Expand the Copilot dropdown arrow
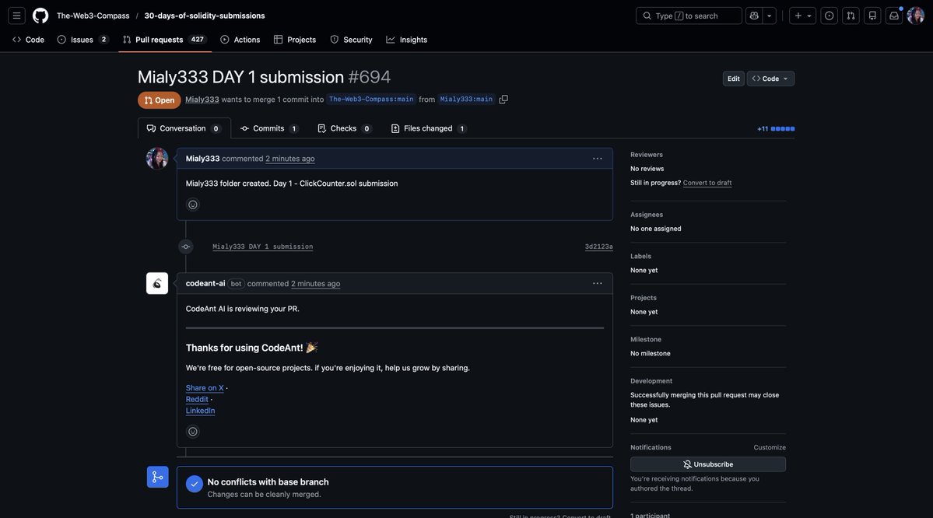The image size is (933, 518). pyautogui.click(x=770, y=16)
